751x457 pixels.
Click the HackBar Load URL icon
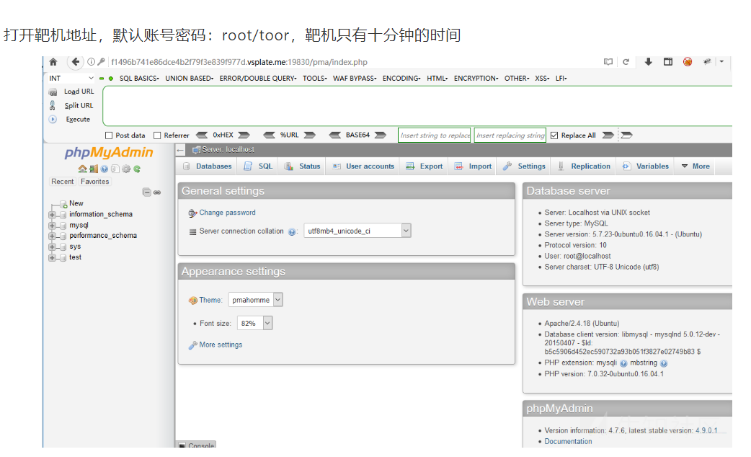point(53,92)
